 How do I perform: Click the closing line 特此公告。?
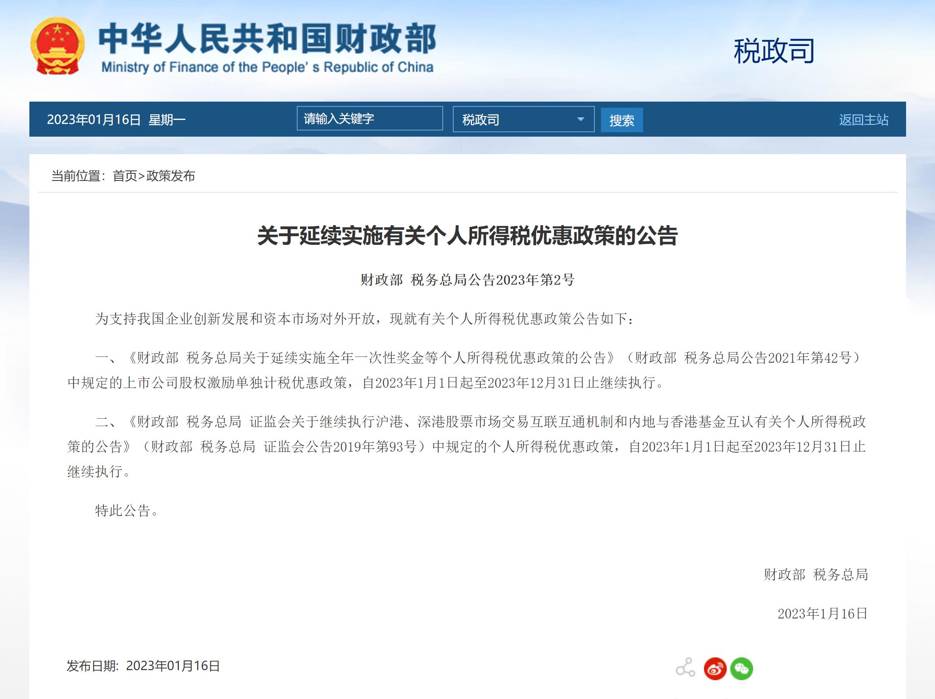[x=127, y=511]
